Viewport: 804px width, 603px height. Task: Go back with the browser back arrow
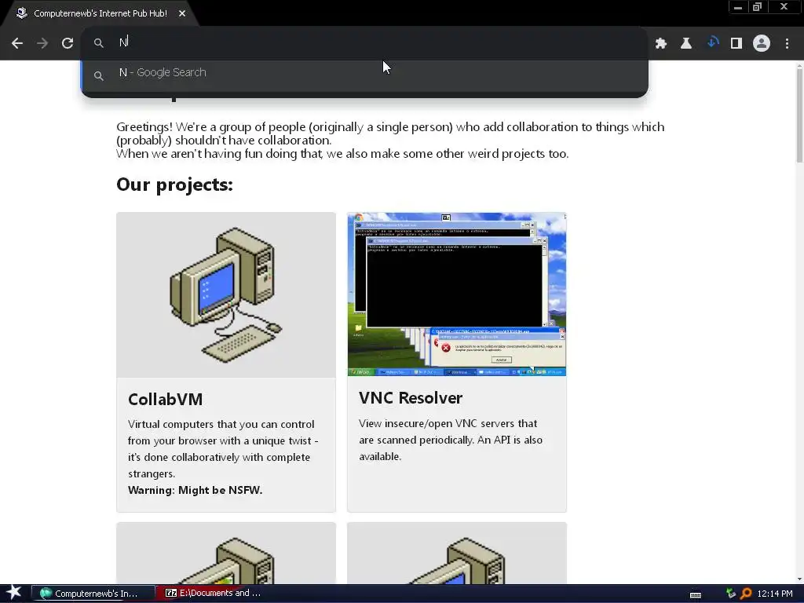(x=17, y=43)
